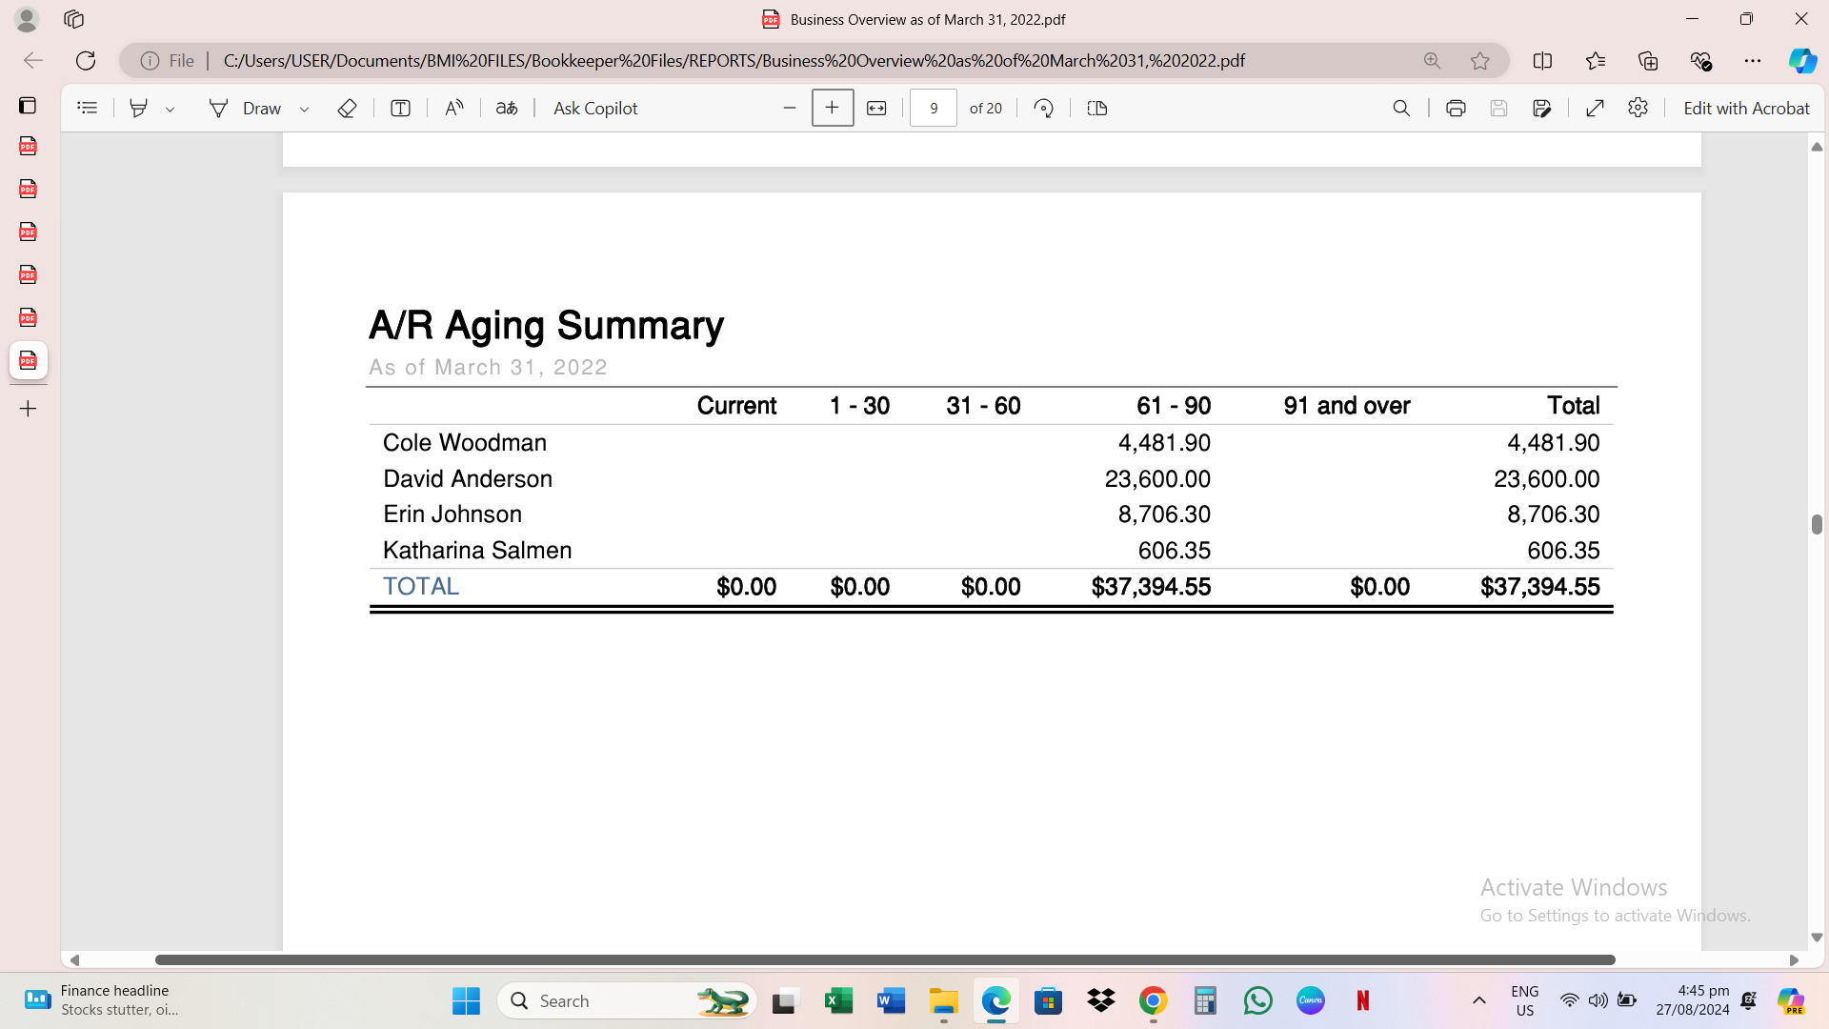1829x1029 pixels.
Task: Toggle the vertical tabs pane
Action: click(x=28, y=105)
